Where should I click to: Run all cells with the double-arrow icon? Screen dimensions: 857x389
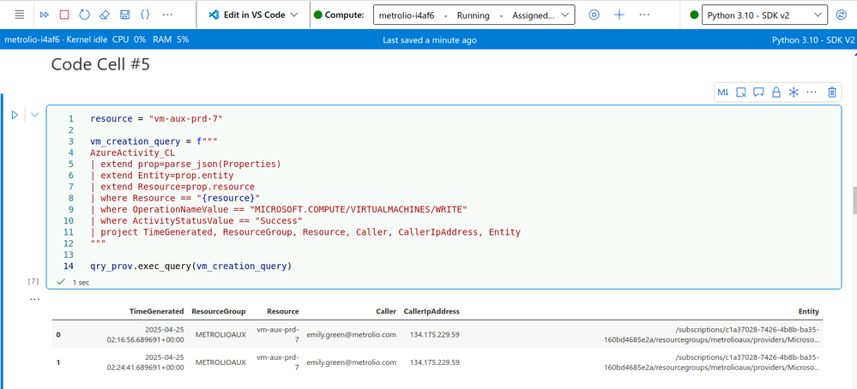tap(45, 15)
